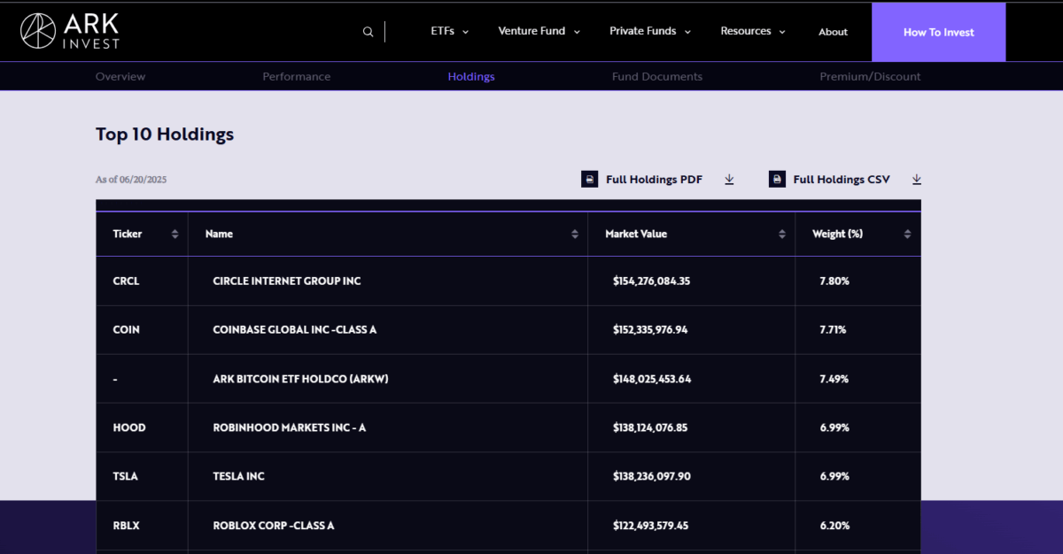
Task: Open the Fund Documents tab
Action: (x=657, y=77)
